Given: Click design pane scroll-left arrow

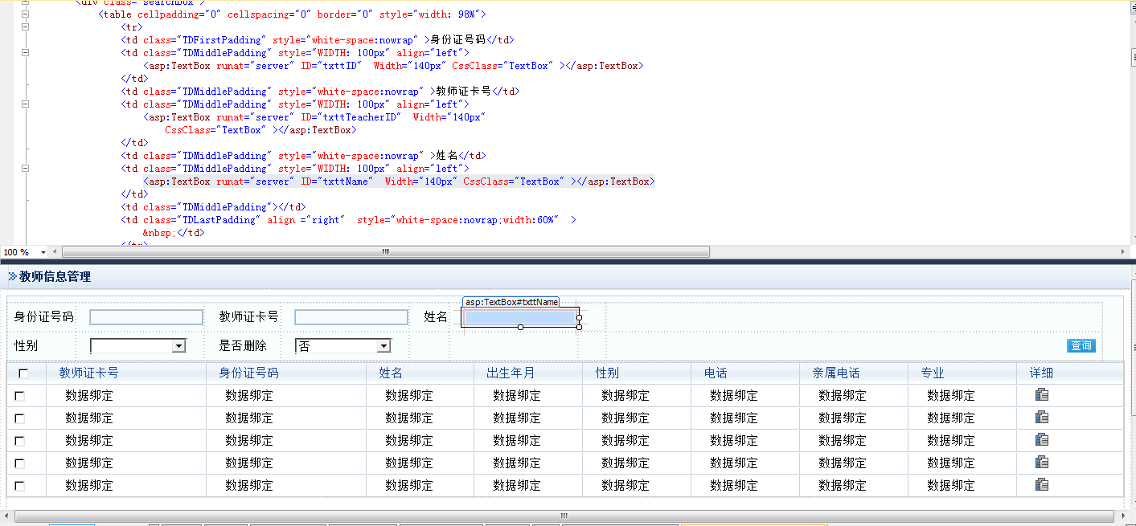Looking at the screenshot, I should pos(8,516).
